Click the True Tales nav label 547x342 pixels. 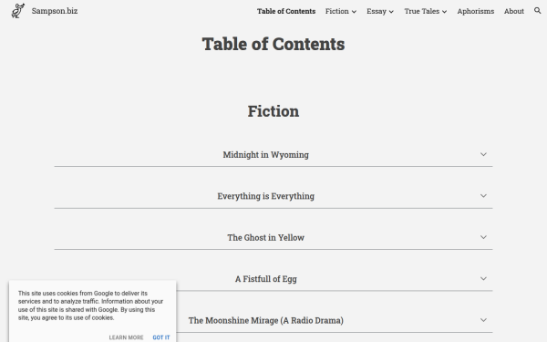pos(422,11)
